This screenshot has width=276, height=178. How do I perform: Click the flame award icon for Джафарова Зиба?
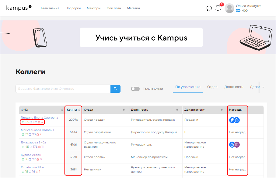tap(231, 145)
